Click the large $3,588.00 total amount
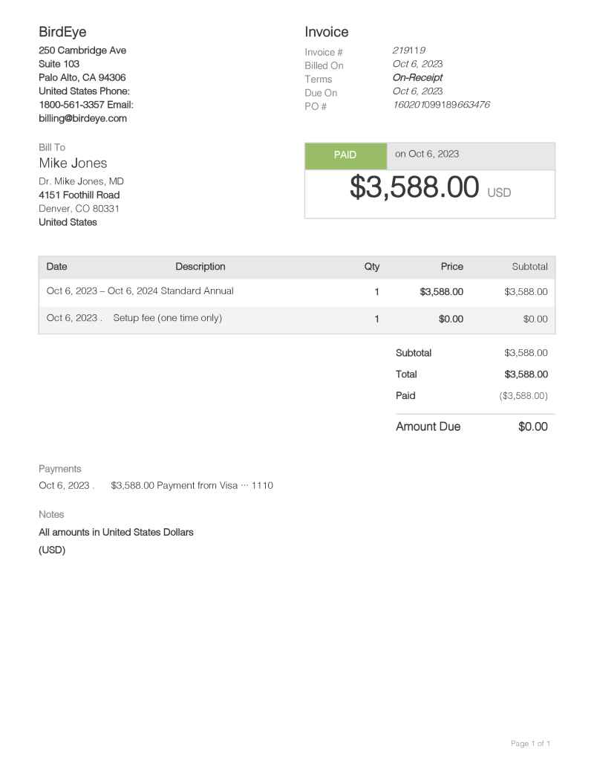This screenshot has width=594, height=769. [x=414, y=188]
